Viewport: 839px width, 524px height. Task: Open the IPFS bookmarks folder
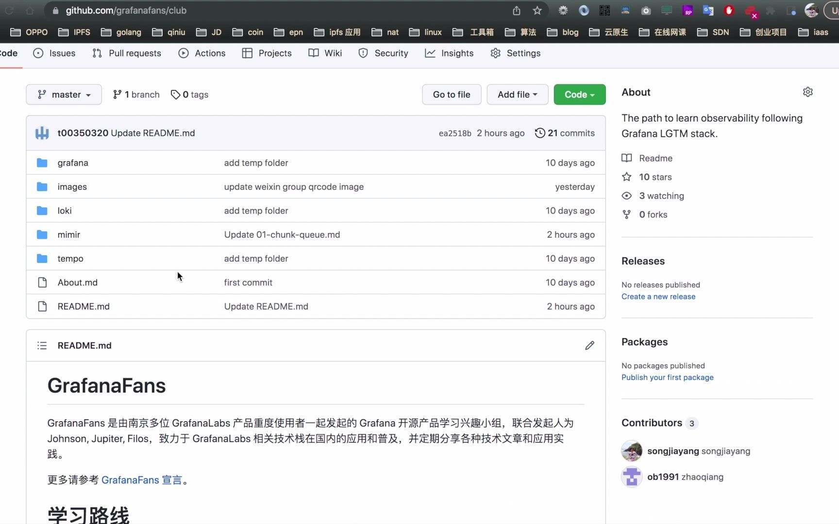[x=74, y=32]
